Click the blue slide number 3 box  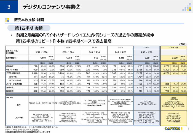click(x=9, y=7)
